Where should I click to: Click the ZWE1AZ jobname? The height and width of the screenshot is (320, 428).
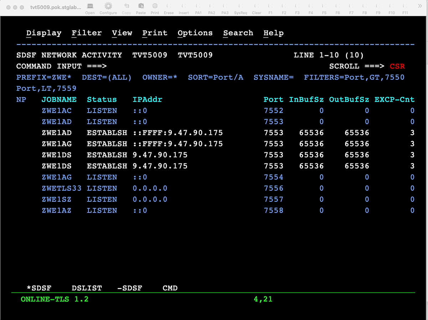(56, 210)
